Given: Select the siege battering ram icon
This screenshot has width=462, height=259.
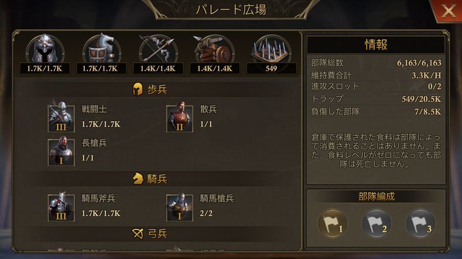Looking at the screenshot, I should (x=215, y=49).
